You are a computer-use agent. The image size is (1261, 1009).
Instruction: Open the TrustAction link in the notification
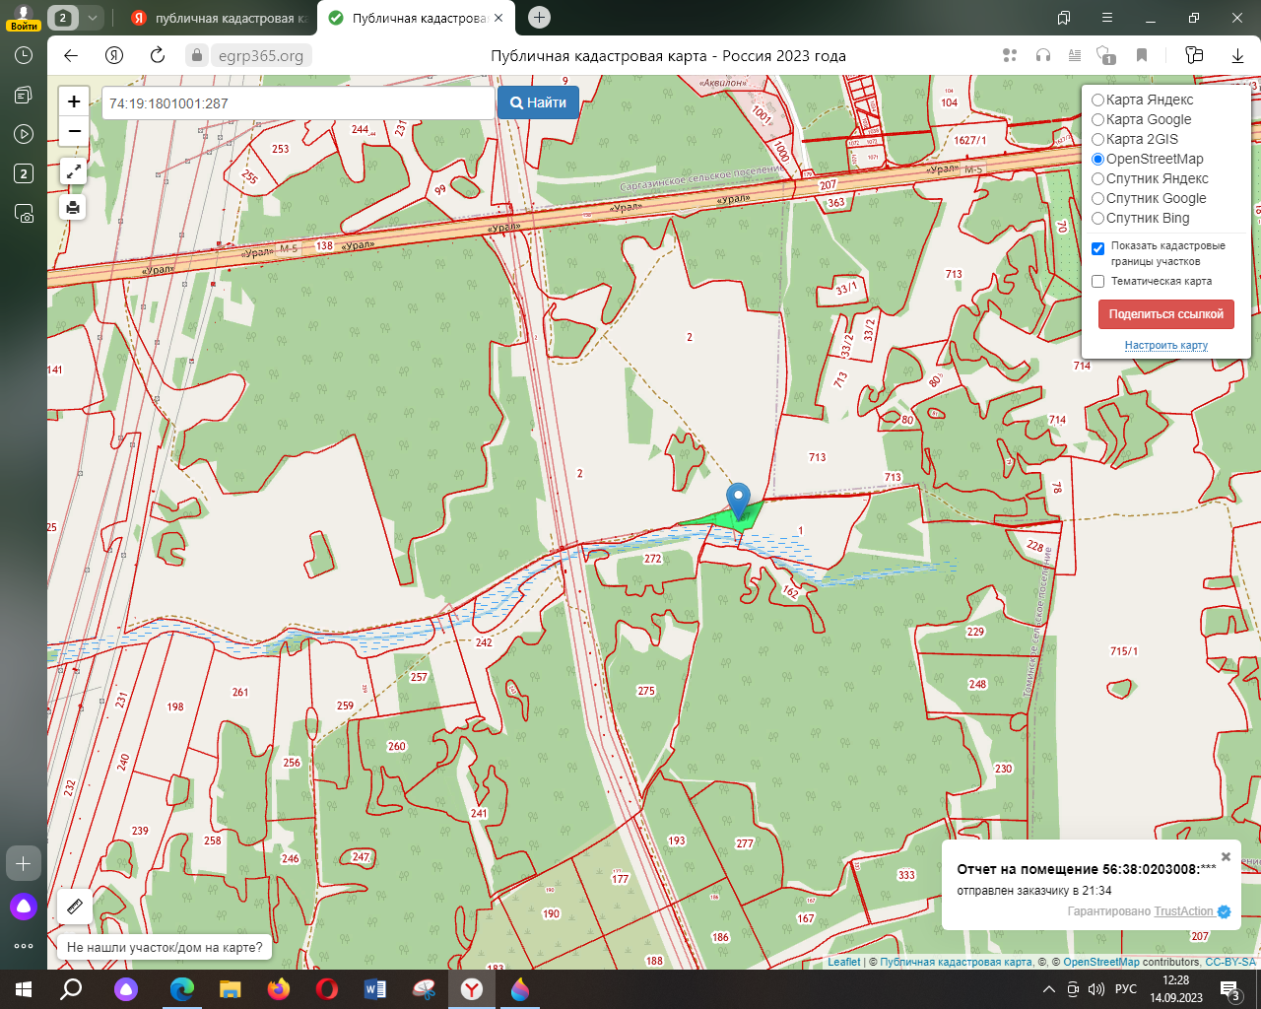(1184, 911)
